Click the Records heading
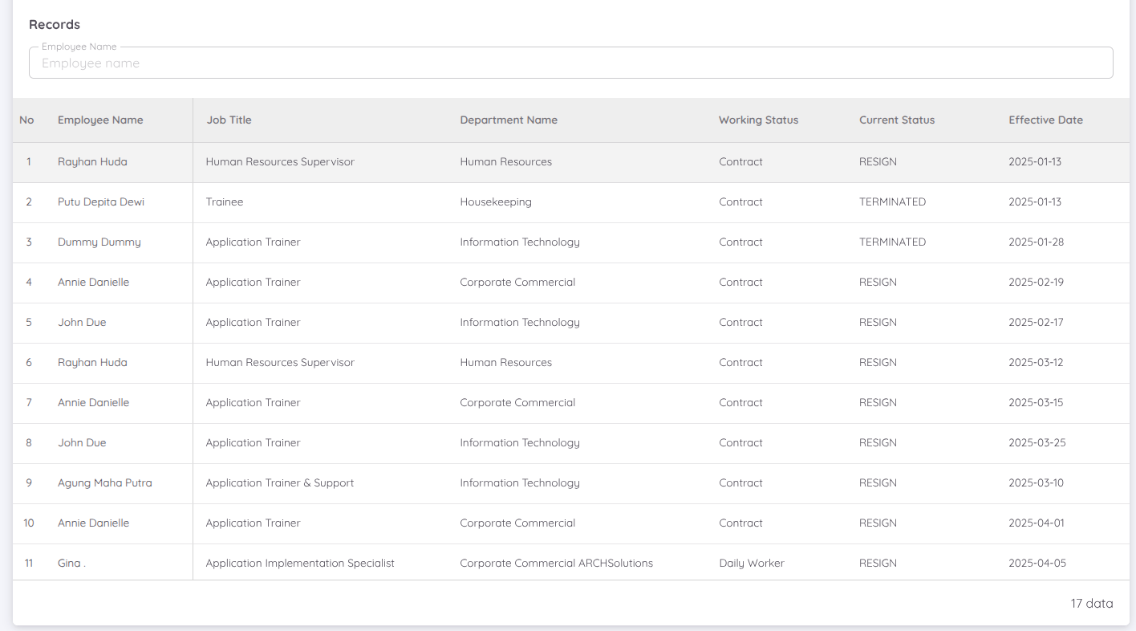 click(55, 24)
